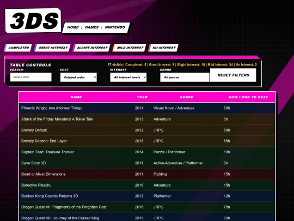Open the Games navigation link
294x221 pixels.
coord(91,27)
